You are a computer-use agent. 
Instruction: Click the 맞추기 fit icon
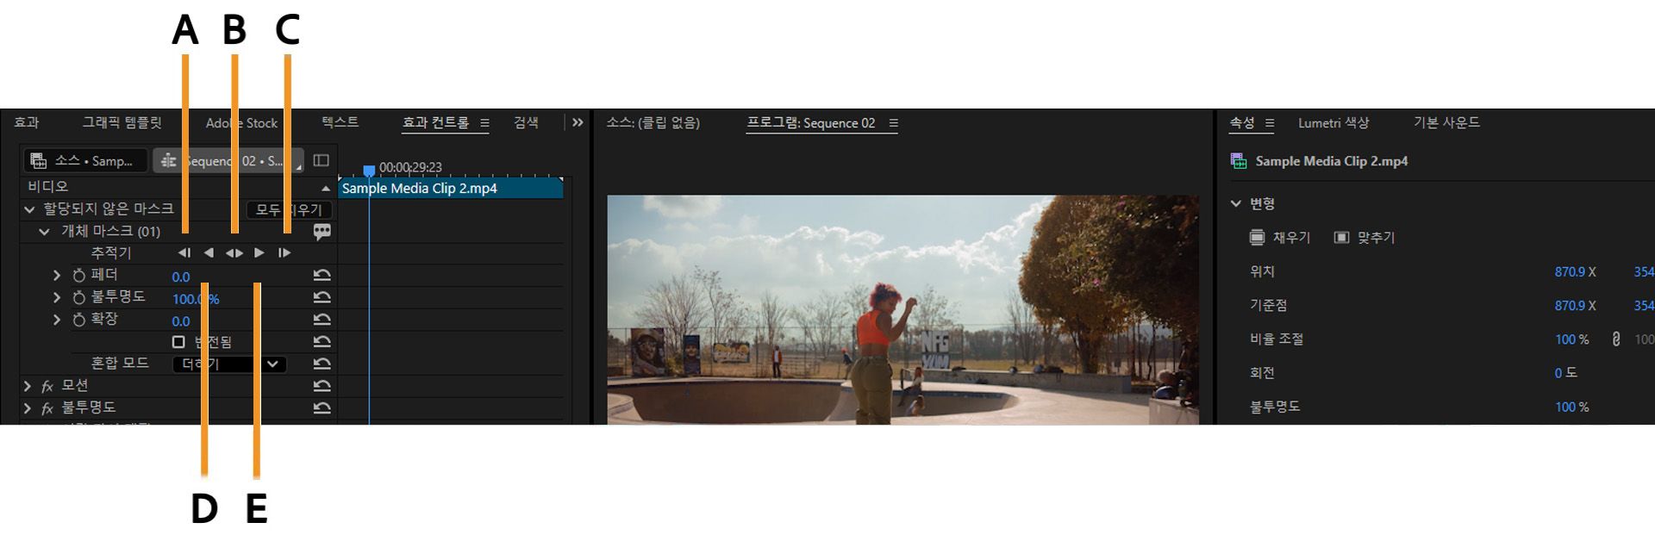(1341, 237)
